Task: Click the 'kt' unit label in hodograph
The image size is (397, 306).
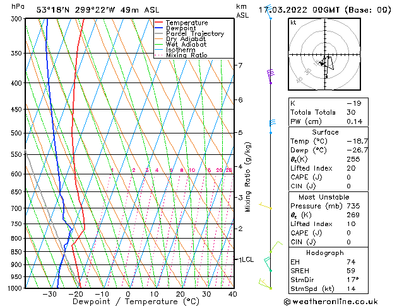Action: pyautogui.click(x=293, y=23)
